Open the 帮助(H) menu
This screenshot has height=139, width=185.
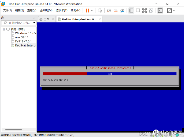point(76,10)
